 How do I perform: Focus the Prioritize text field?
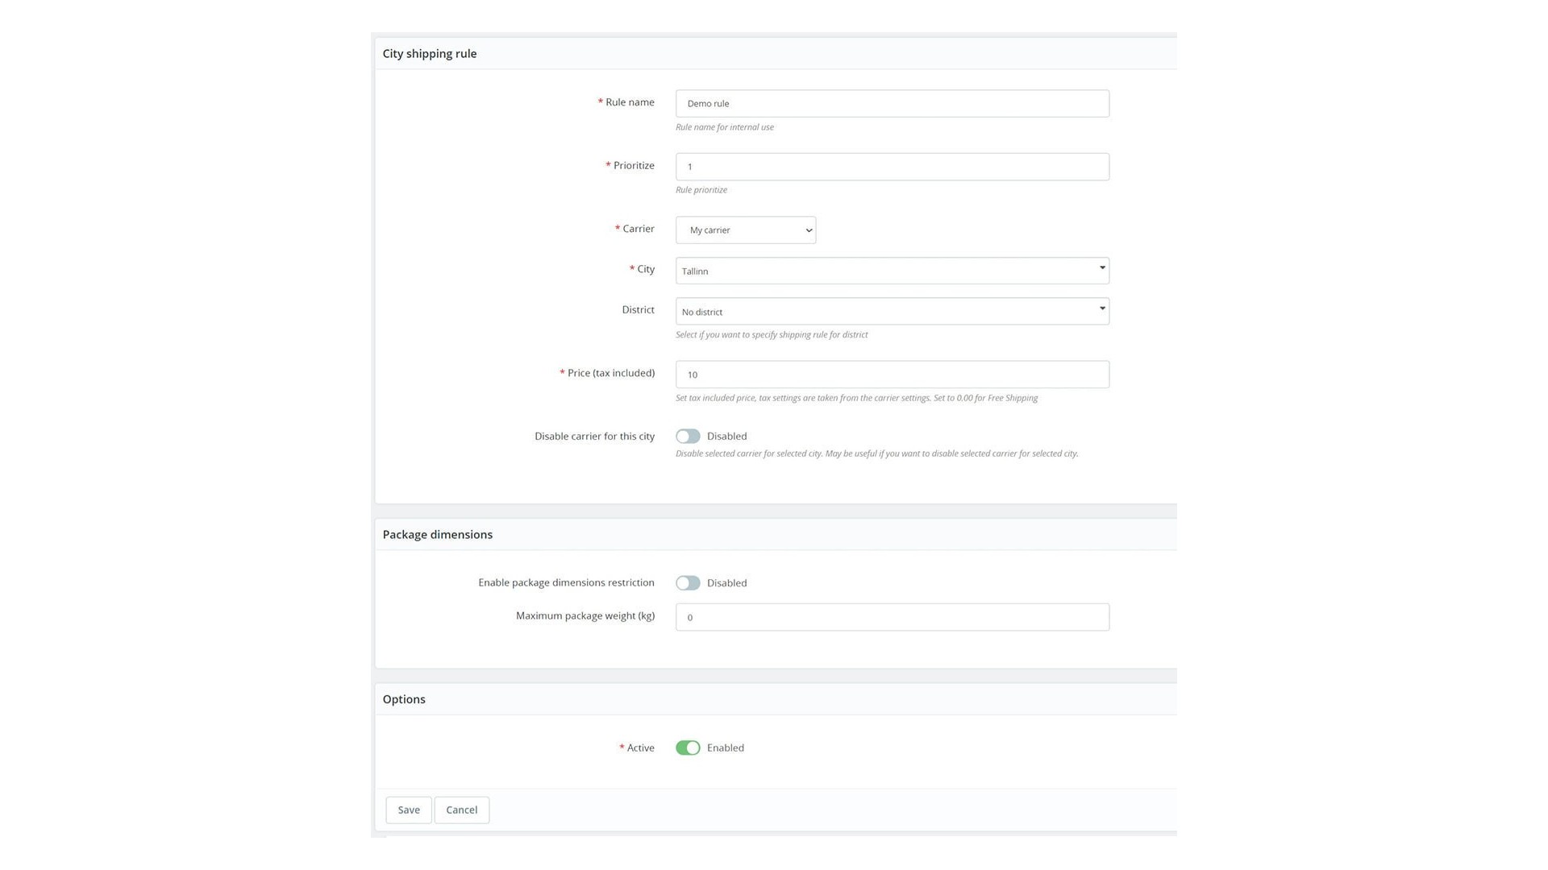point(892,167)
